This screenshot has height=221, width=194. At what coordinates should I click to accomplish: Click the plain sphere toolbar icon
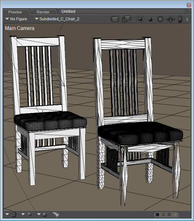150,19
